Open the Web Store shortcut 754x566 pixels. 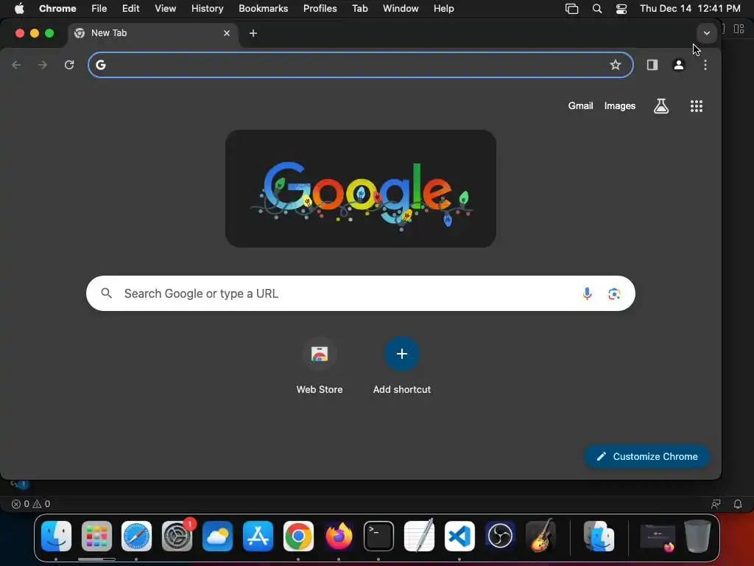coord(320,367)
